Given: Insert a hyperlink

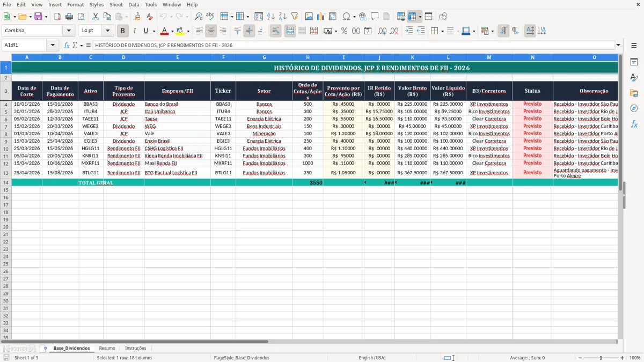Looking at the screenshot, I should [x=363, y=17].
